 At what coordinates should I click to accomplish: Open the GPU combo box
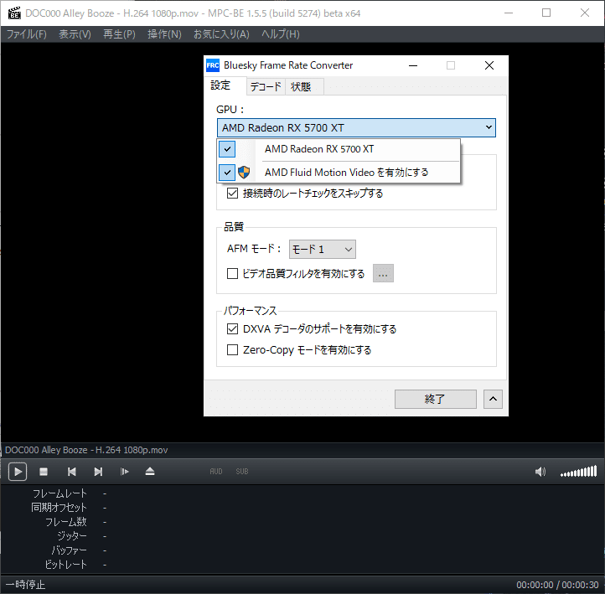click(x=356, y=127)
